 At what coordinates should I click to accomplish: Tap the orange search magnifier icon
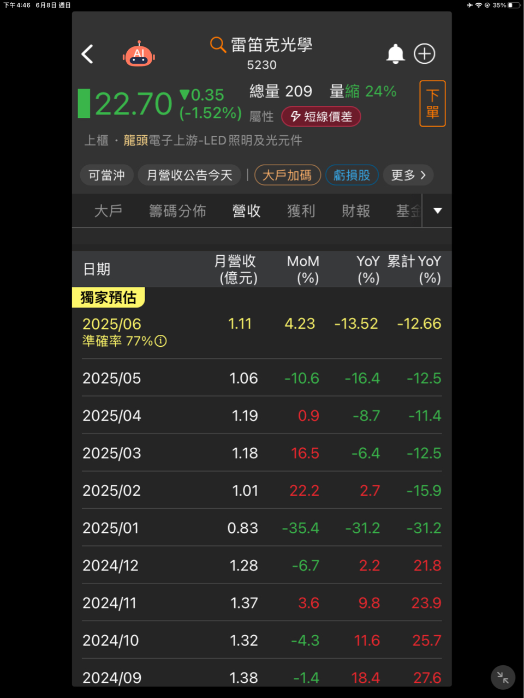pos(218,44)
